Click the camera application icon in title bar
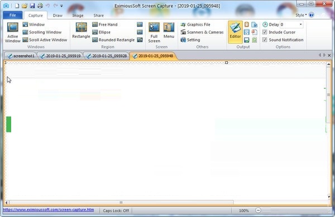Viewport: 335px width, 217px height. pyautogui.click(x=6, y=6)
